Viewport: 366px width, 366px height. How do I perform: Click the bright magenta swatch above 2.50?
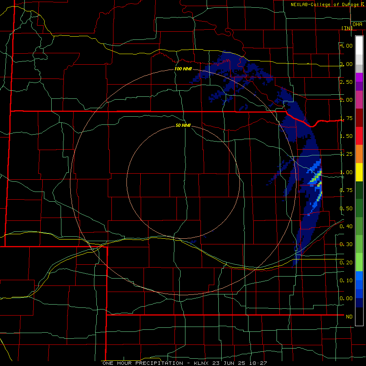coord(359,77)
